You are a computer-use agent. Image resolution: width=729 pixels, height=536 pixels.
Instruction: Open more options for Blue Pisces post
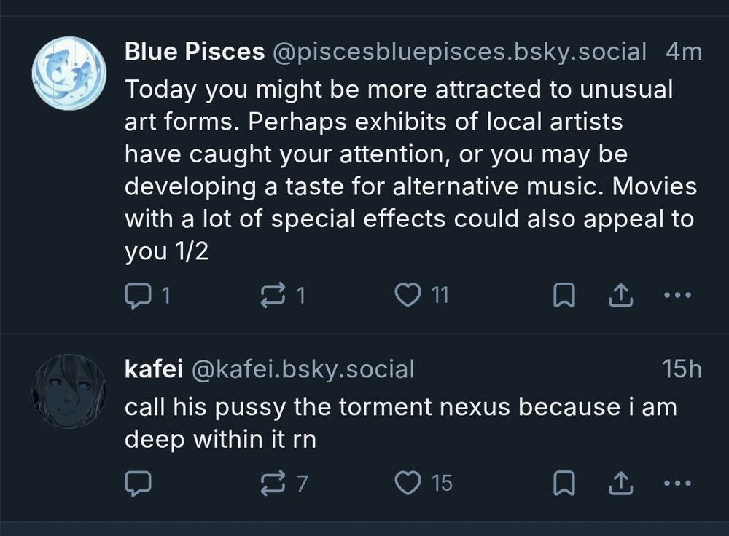click(677, 295)
